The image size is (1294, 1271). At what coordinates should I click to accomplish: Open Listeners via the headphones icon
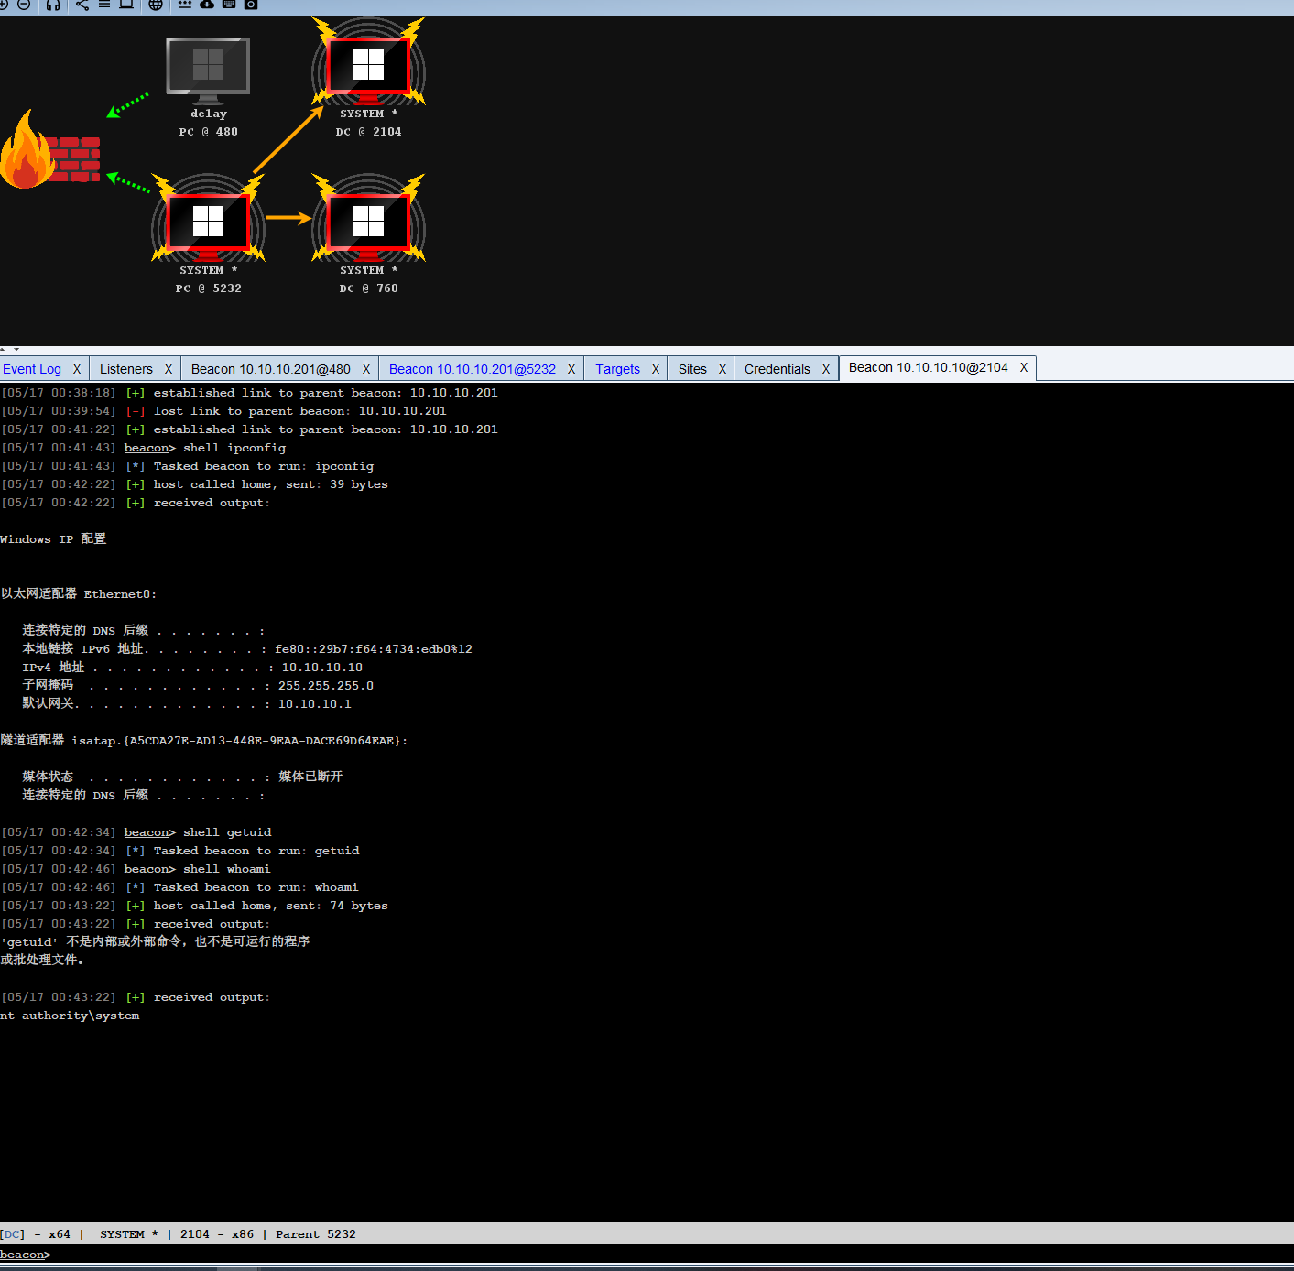point(53,5)
